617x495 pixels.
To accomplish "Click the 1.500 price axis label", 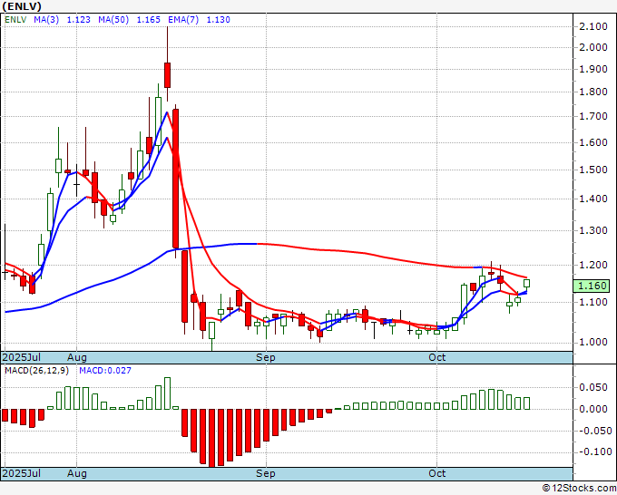I will (593, 170).
